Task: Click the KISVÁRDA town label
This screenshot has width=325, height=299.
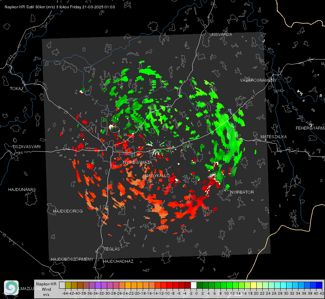Action: point(222,35)
